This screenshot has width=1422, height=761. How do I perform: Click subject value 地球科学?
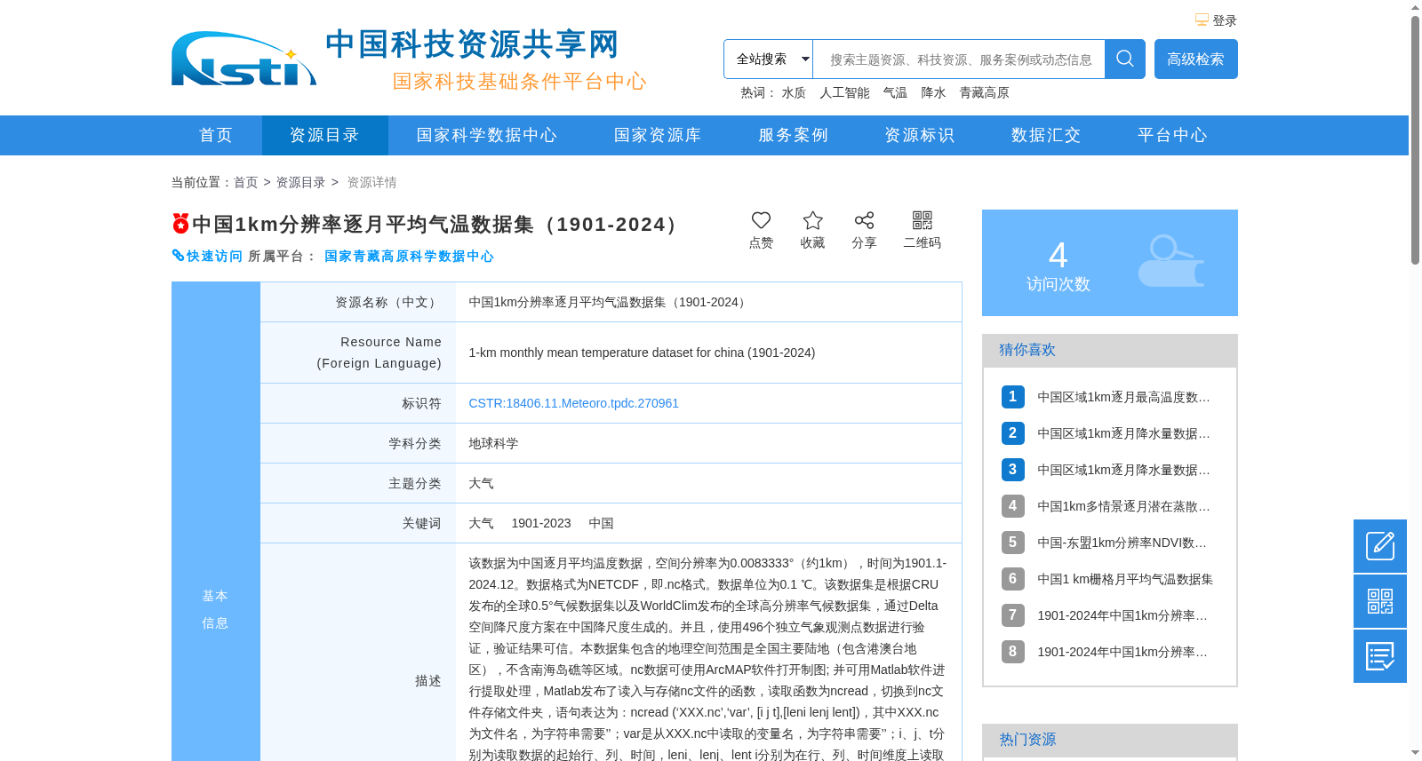click(493, 443)
